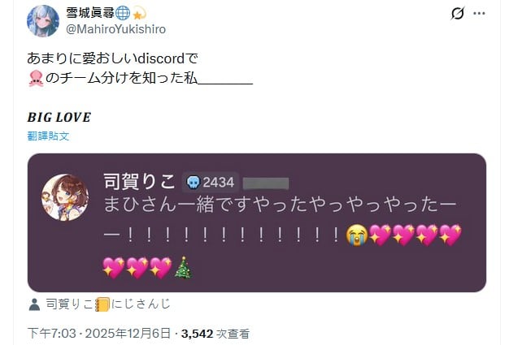This screenshot has width=509, height=345.
Task: Click the person icon for tagged users
Action: 34,304
